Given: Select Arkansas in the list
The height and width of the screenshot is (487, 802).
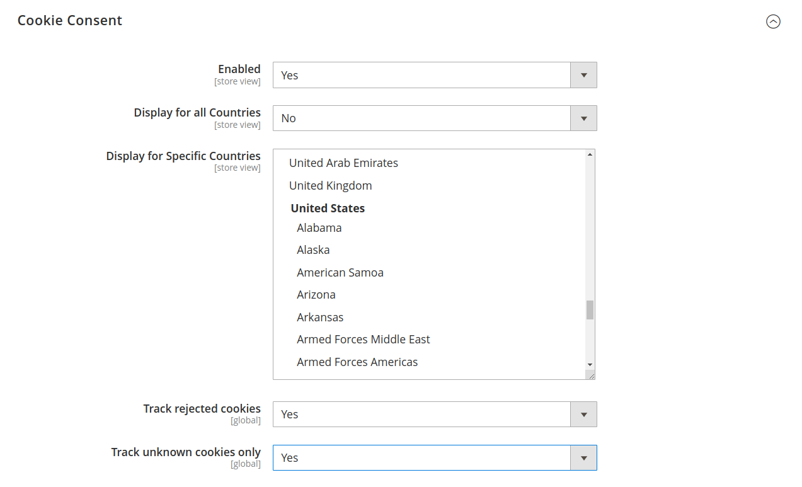Looking at the screenshot, I should click(320, 318).
